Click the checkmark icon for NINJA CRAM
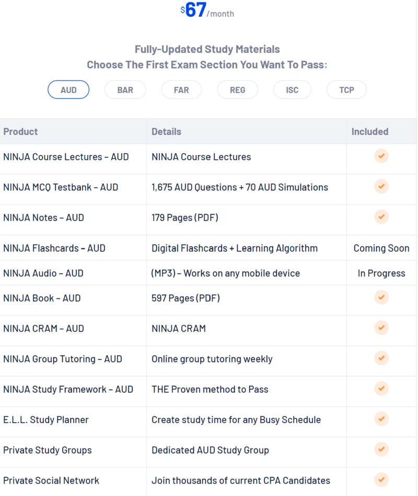The image size is (418, 496). 381,328
